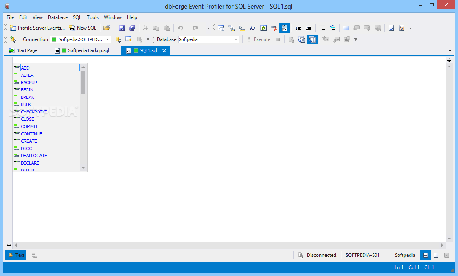Click the Collapse outlining document icon

tap(391, 28)
